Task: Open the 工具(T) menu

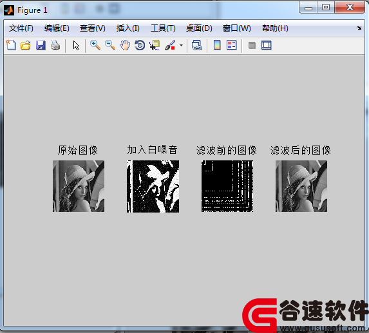Action: [163, 28]
